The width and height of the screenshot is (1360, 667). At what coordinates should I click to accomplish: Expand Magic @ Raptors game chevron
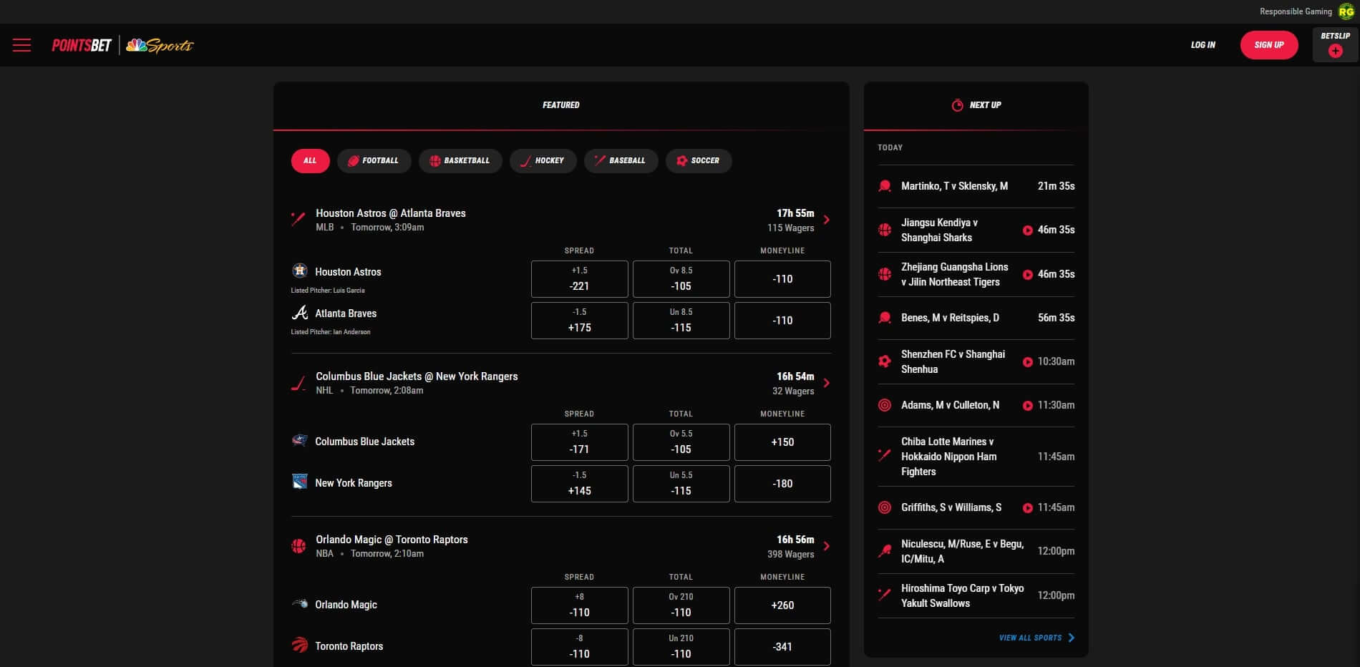[x=827, y=546]
